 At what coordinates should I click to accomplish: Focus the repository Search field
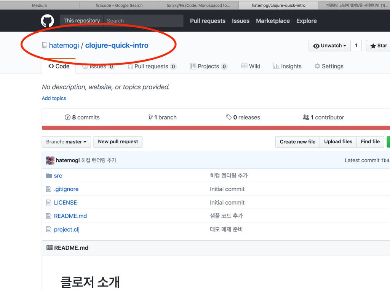pos(143,21)
